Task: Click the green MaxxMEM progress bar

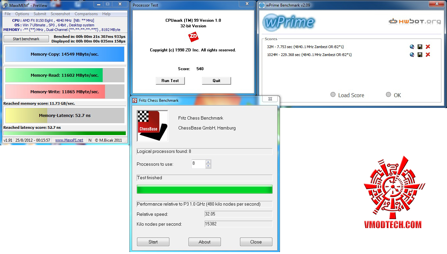Action: click(x=65, y=133)
